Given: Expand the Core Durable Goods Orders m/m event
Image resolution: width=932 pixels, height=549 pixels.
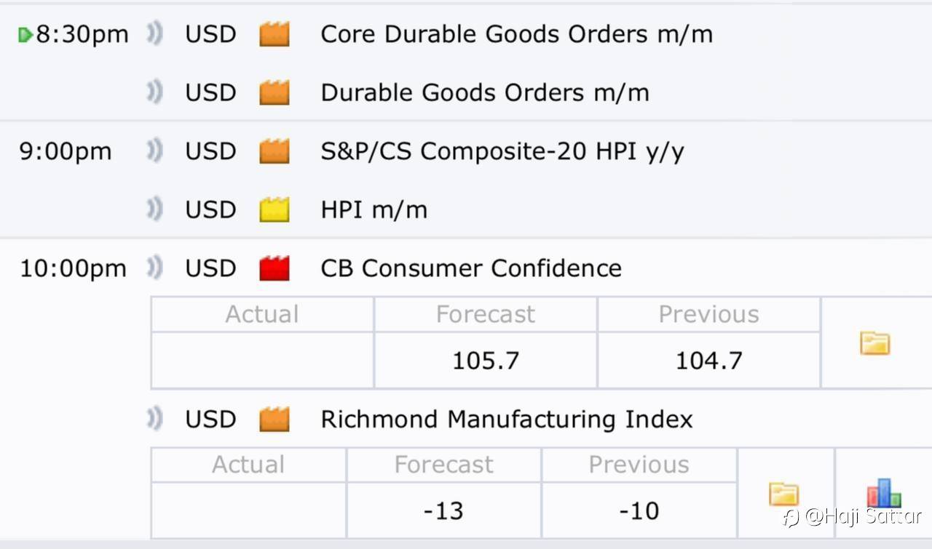Looking at the screenshot, I should (x=516, y=34).
